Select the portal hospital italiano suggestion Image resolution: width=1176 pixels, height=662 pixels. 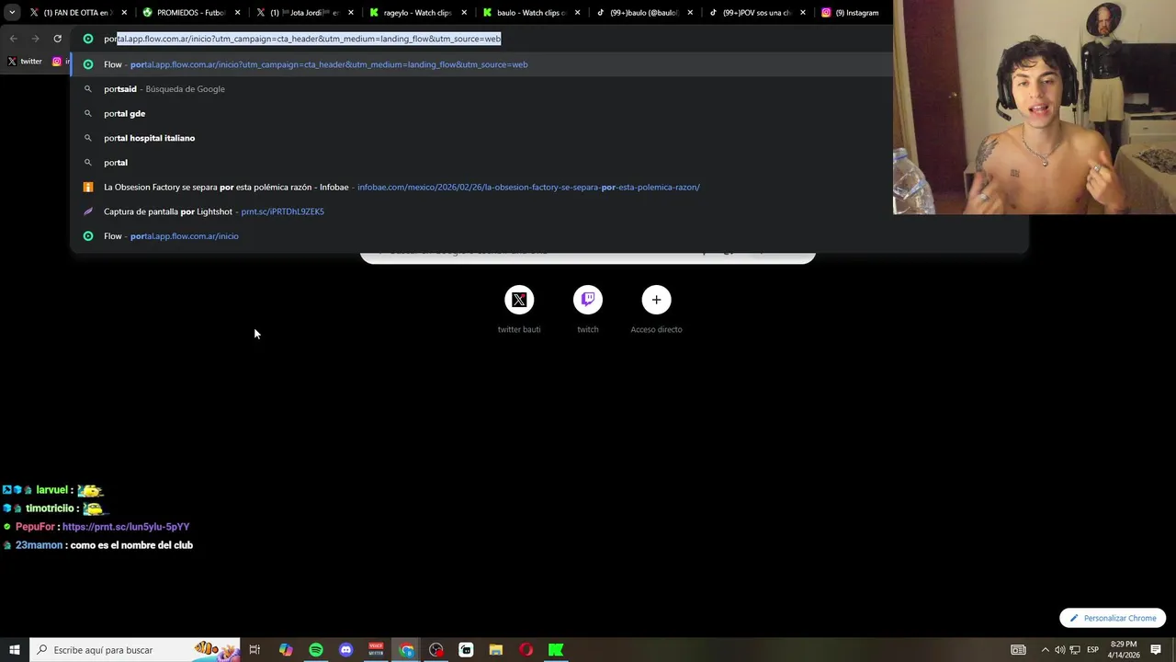point(481,138)
